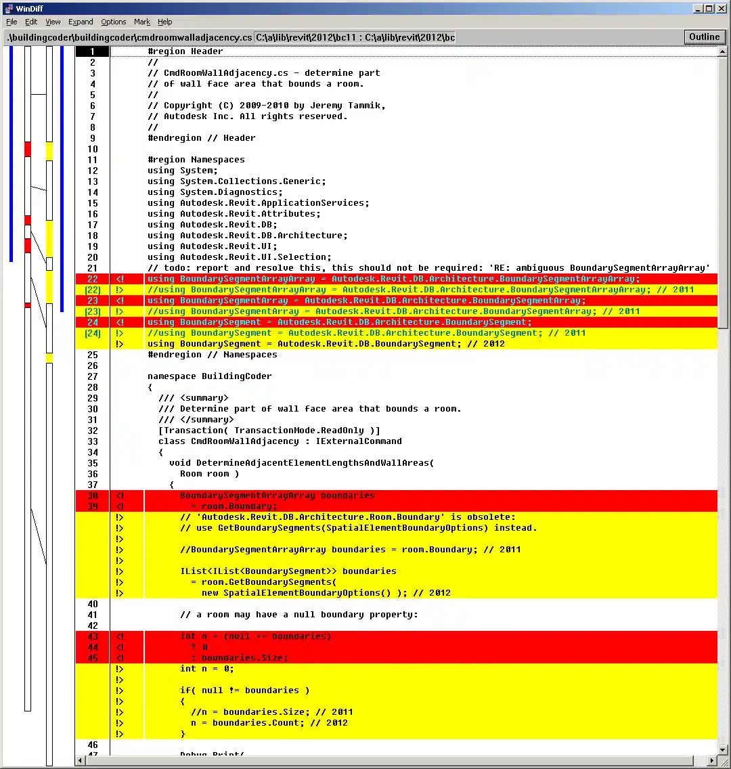Select the red deleted line 22 using BoundarySegmentArrayArray

(338, 278)
